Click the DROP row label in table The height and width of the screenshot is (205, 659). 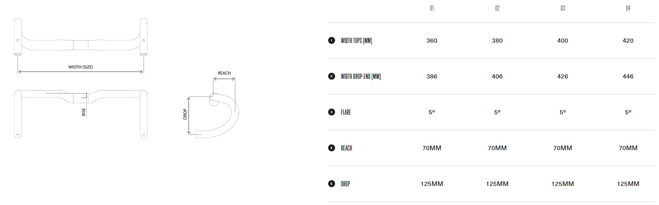tap(345, 184)
